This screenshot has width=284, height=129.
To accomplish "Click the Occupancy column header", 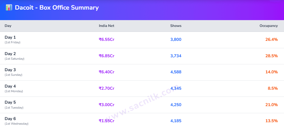I will click(x=268, y=26).
